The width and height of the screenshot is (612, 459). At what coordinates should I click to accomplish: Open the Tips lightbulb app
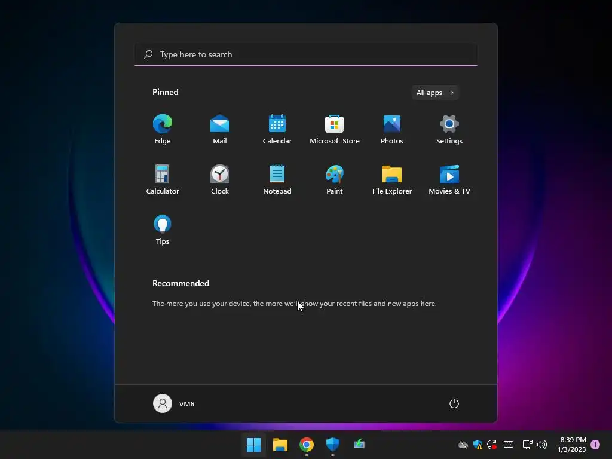point(163,230)
